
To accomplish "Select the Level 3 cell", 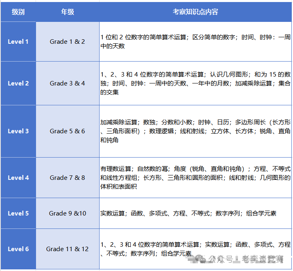I will click(x=18, y=131).
